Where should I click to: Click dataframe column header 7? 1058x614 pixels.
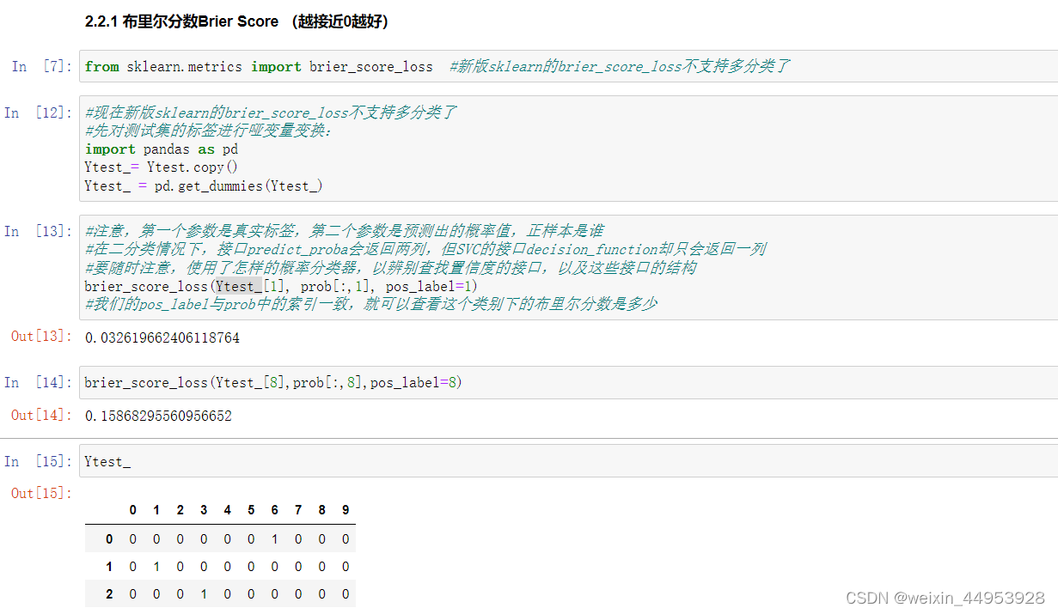tap(298, 510)
